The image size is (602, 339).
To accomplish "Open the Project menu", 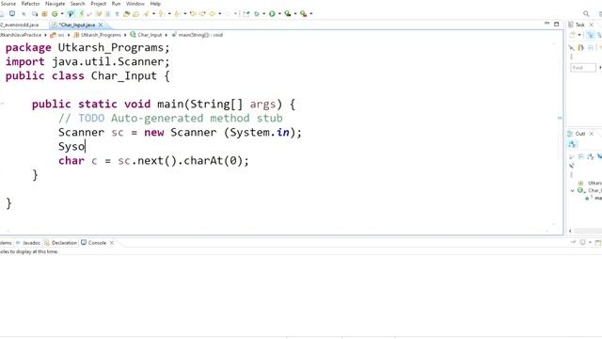I will pyautogui.click(x=98, y=4).
